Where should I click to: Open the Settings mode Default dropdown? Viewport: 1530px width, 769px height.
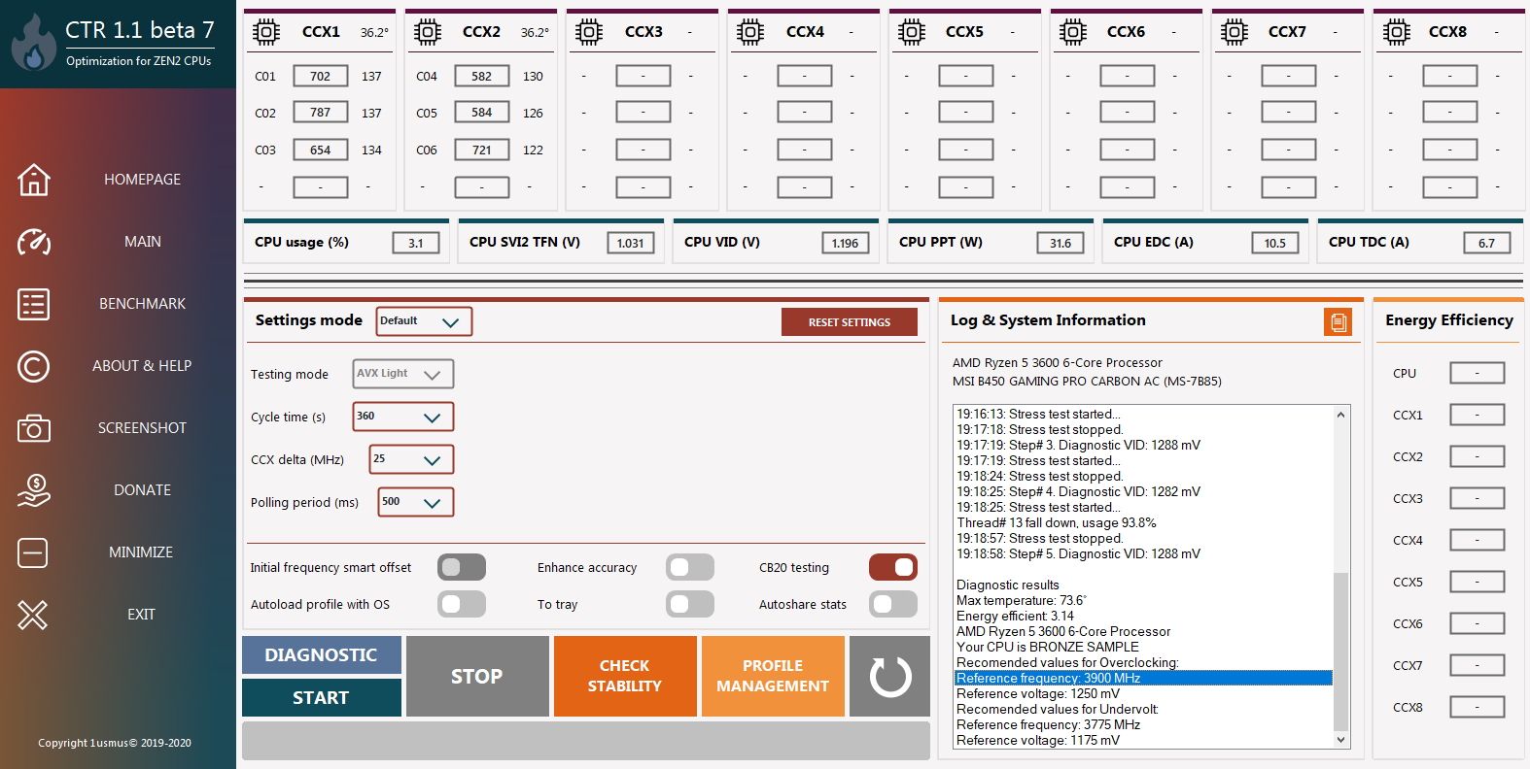tap(424, 321)
